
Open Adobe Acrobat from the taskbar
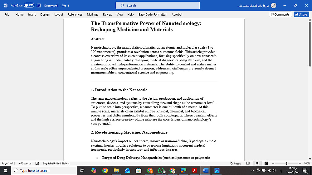coord(194,170)
